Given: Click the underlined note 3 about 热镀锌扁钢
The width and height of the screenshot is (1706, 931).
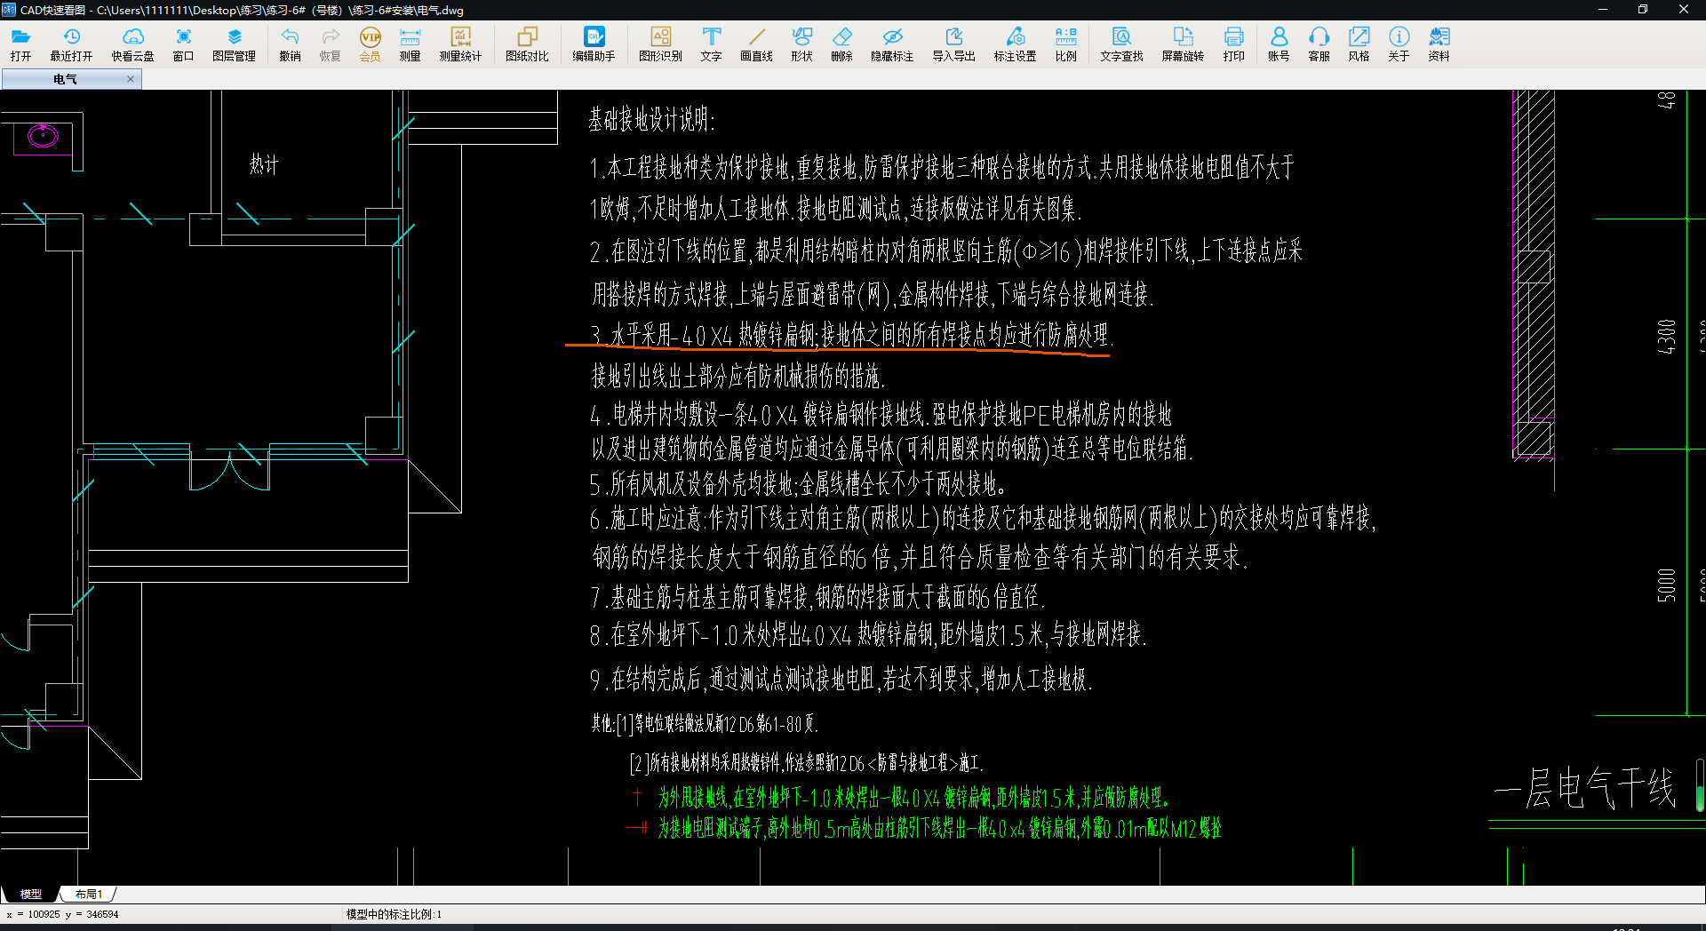Looking at the screenshot, I should 851,335.
